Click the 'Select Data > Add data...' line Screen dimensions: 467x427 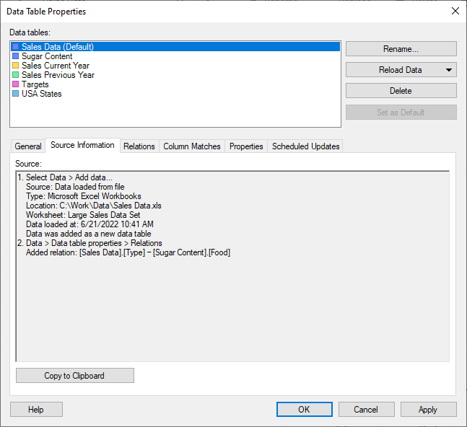[69, 177]
